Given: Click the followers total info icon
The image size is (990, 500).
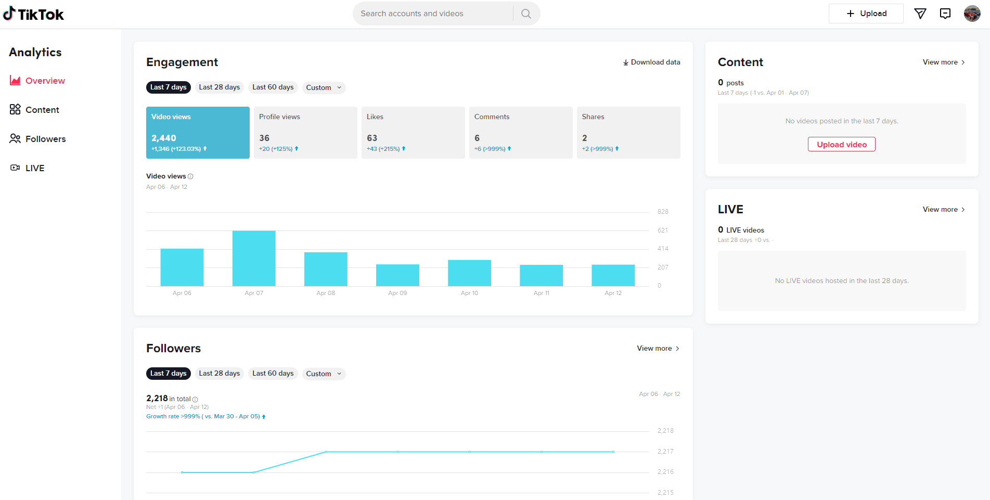Looking at the screenshot, I should 195,400.
